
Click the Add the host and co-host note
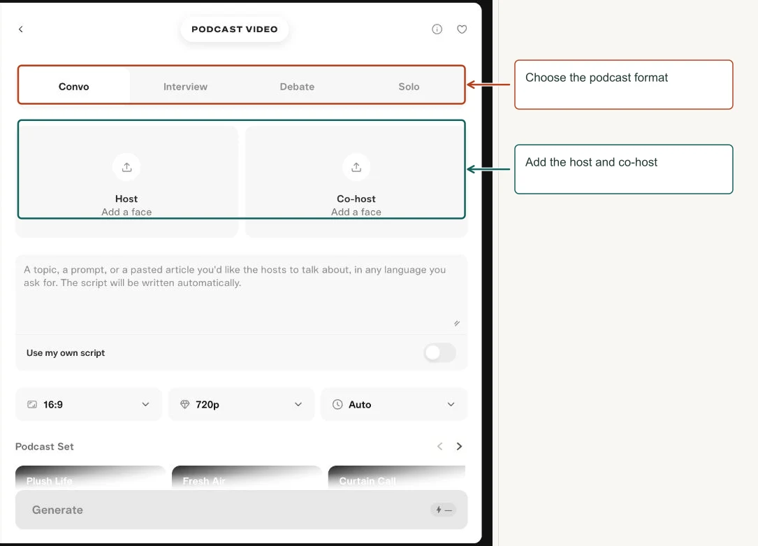(x=624, y=169)
